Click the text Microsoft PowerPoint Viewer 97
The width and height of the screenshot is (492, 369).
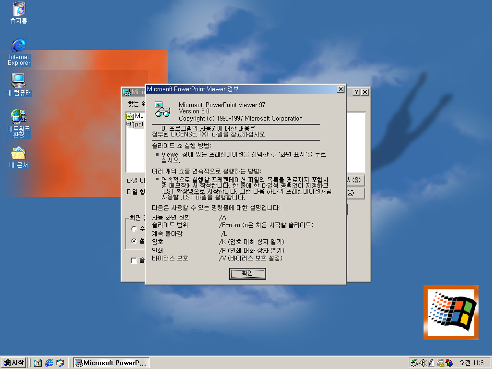(x=222, y=105)
